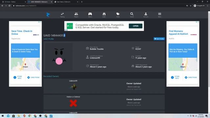Open the Search magnifier icon
This screenshot has height=118, width=210.
coord(132,15)
